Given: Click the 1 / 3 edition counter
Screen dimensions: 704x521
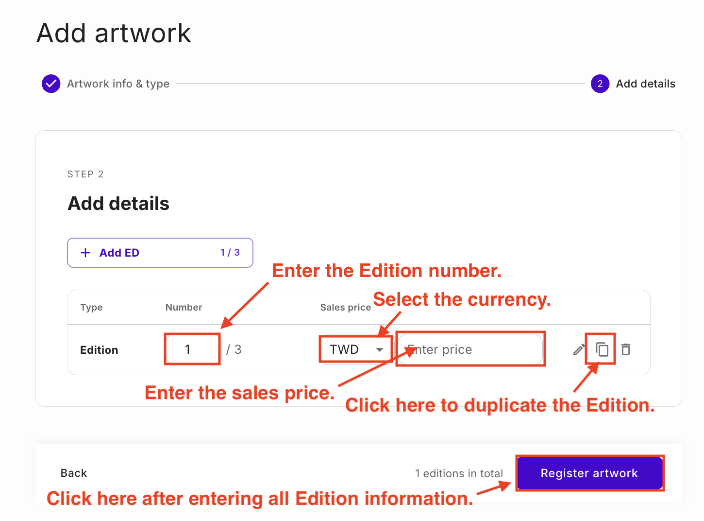Looking at the screenshot, I should point(230,252).
